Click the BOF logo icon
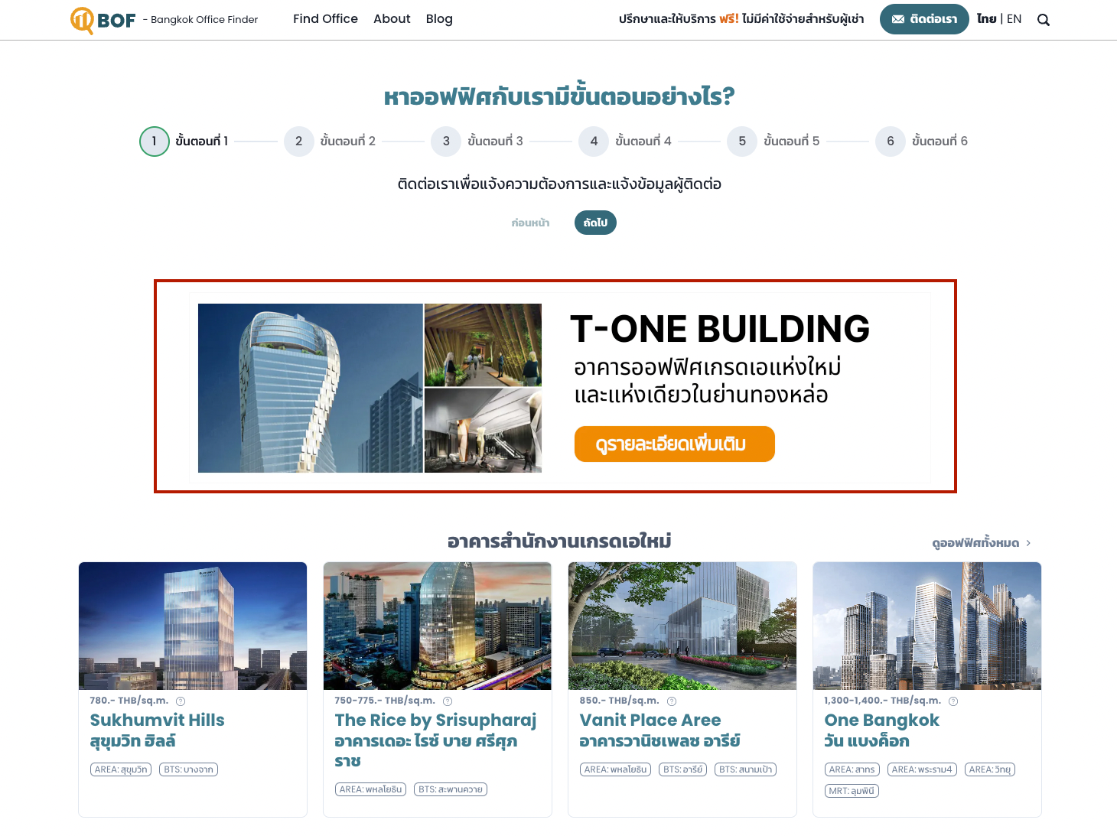The image size is (1117, 836). [82, 20]
